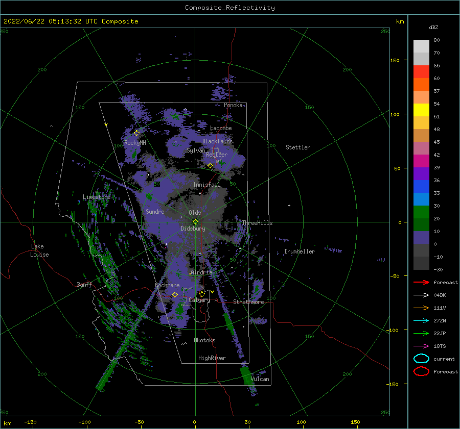Screen dimensions: 460x429
Task: Click the white plus marker south of Stettler
Action: pyautogui.click(x=289, y=205)
